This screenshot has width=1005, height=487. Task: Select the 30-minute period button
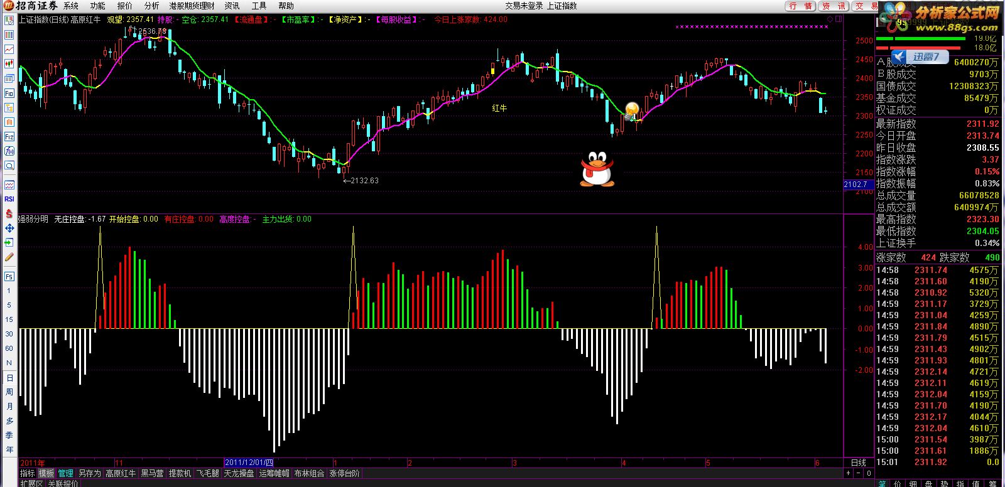(9, 334)
